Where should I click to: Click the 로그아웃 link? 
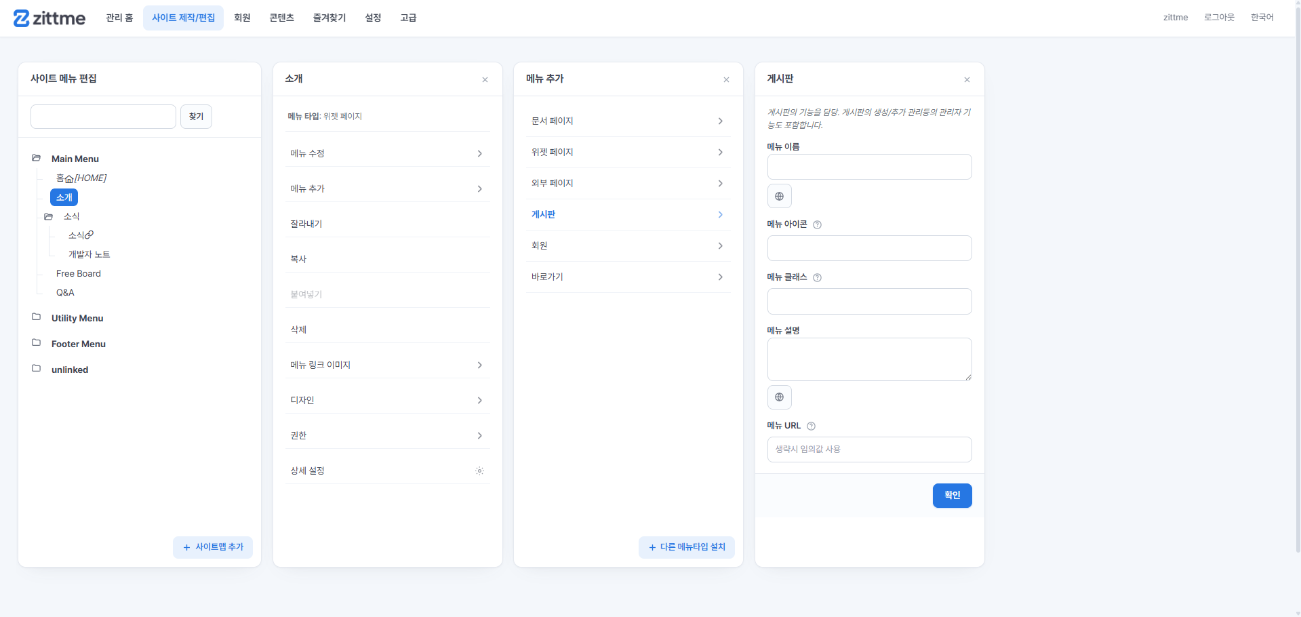tap(1219, 18)
